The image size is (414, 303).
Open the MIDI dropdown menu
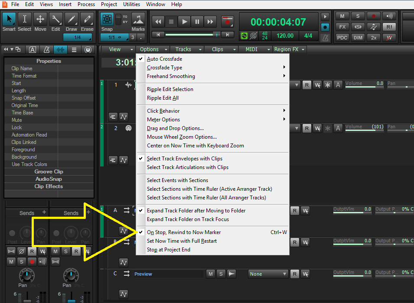254,49
